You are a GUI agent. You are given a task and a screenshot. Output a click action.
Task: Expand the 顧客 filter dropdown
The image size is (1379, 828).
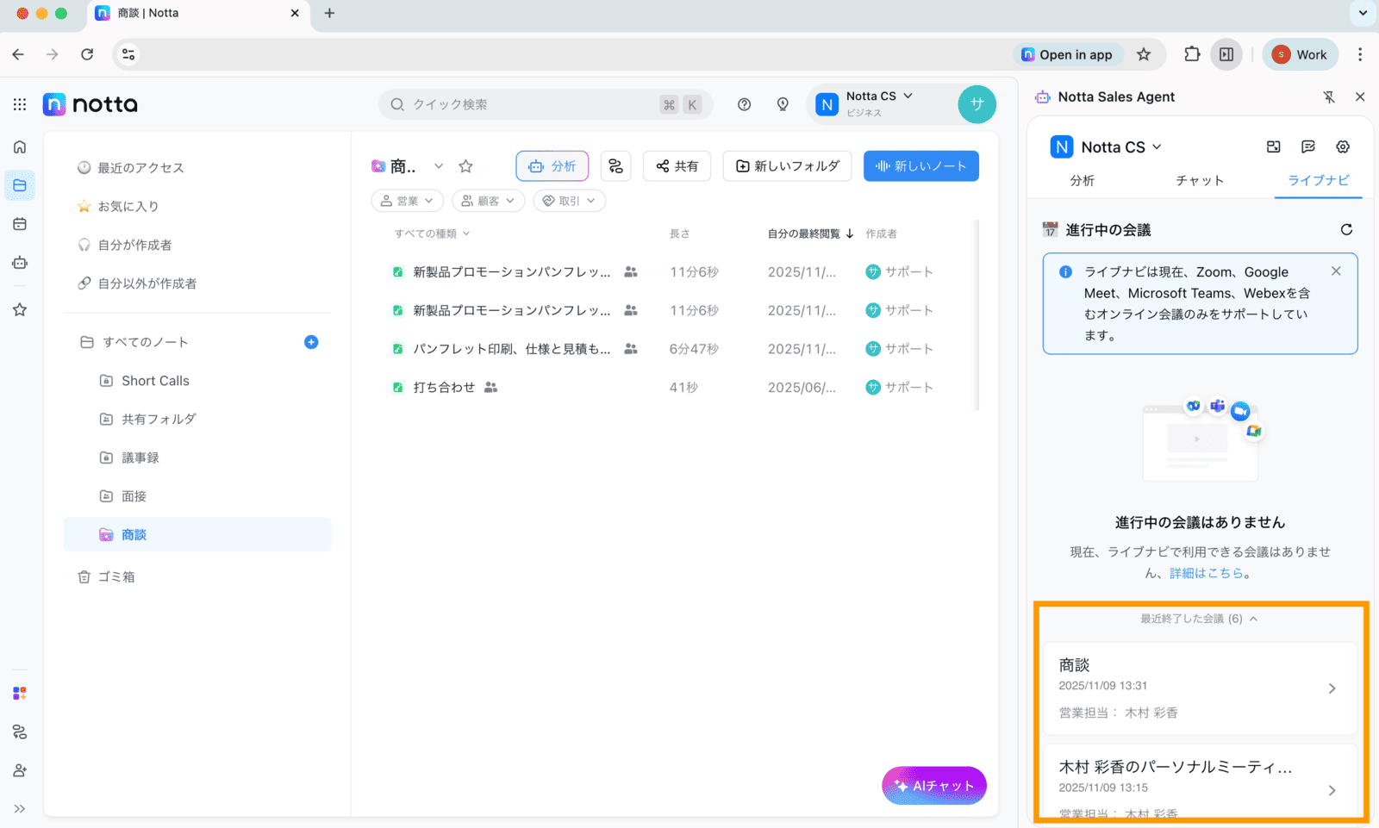[x=489, y=201]
